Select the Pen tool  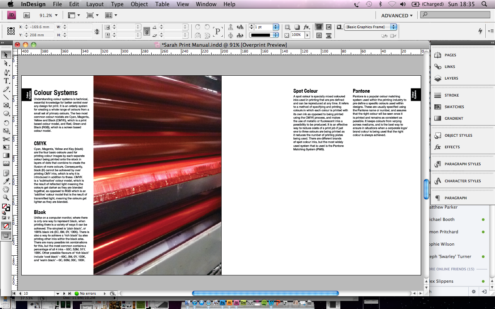[6, 72]
